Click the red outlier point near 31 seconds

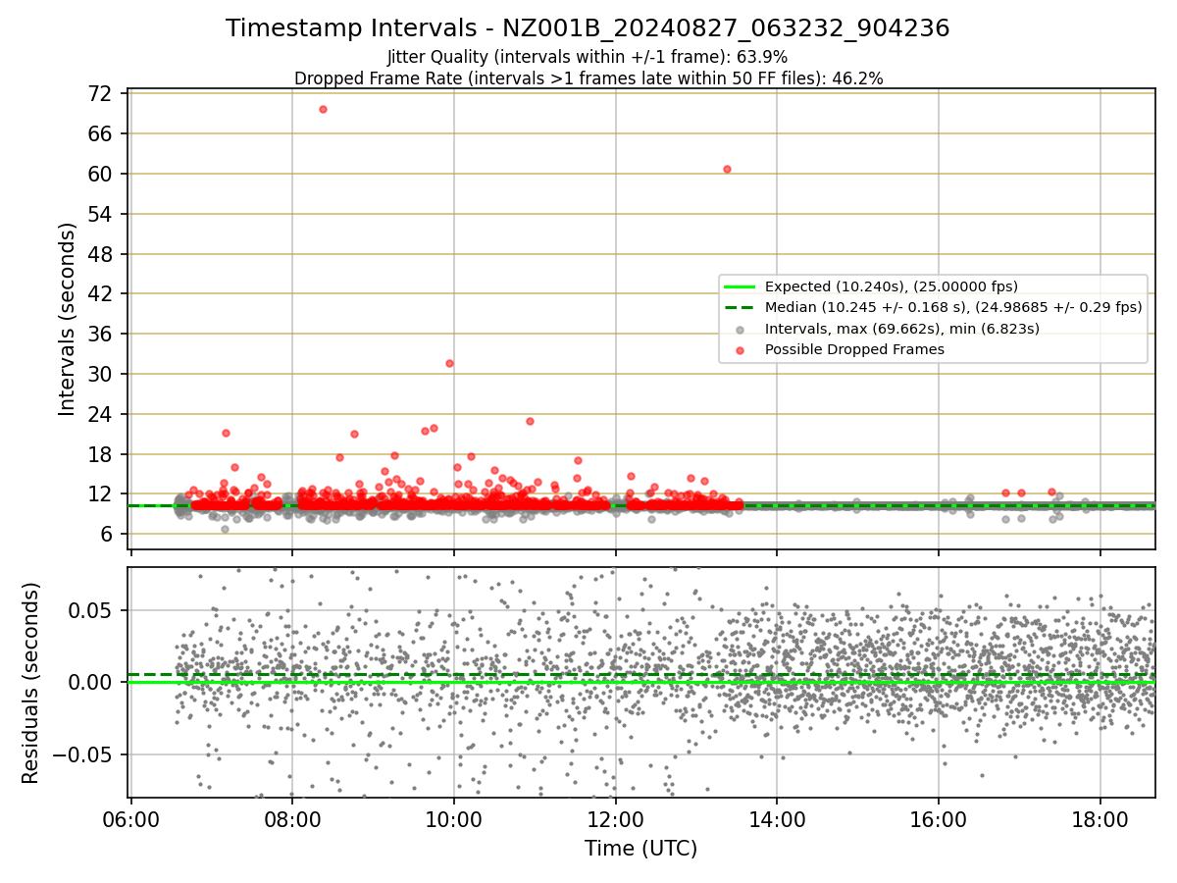[x=449, y=363]
